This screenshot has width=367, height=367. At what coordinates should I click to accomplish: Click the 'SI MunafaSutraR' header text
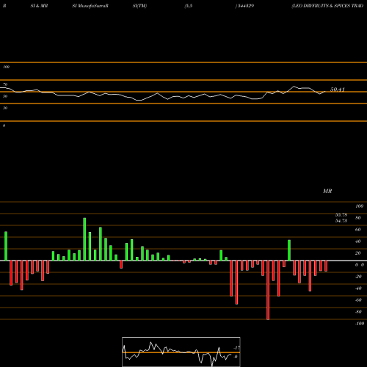(x=90, y=6)
